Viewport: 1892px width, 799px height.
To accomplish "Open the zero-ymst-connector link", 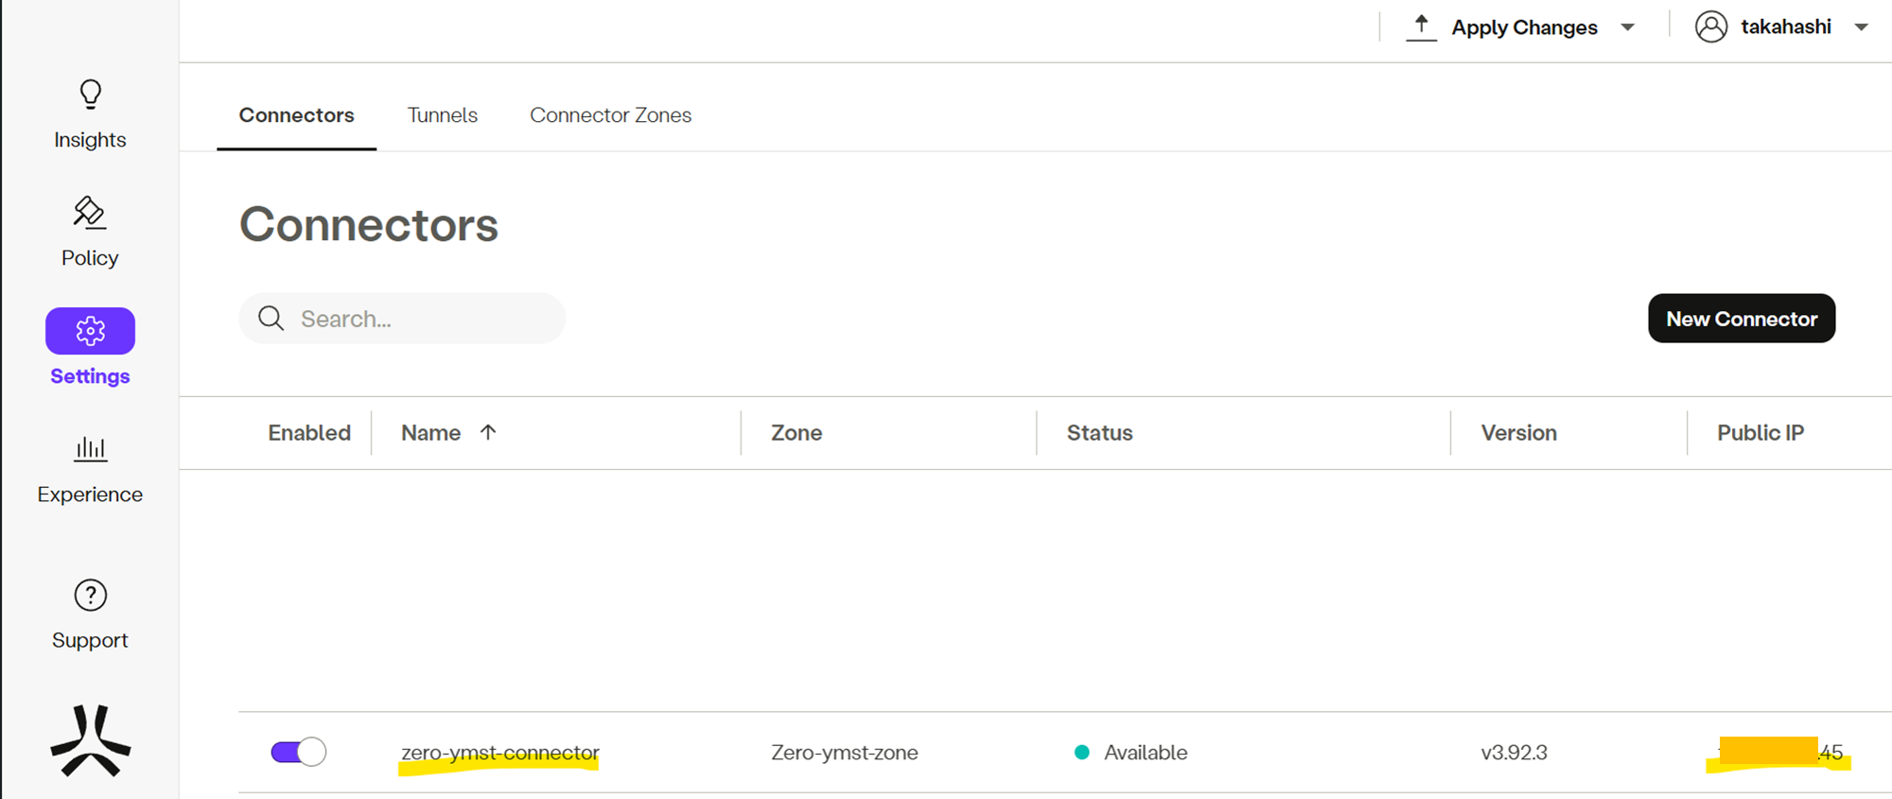I will pyautogui.click(x=499, y=753).
